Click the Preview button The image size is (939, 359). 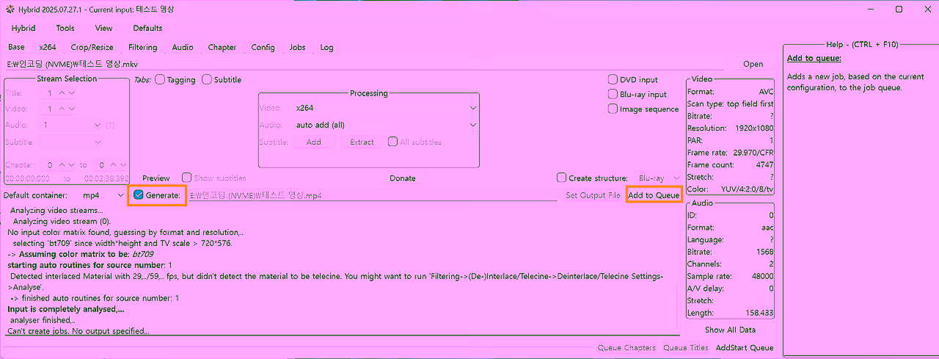(156, 178)
